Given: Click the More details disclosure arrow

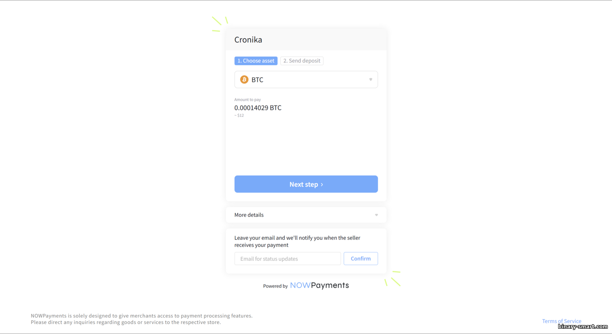Looking at the screenshot, I should click(376, 215).
